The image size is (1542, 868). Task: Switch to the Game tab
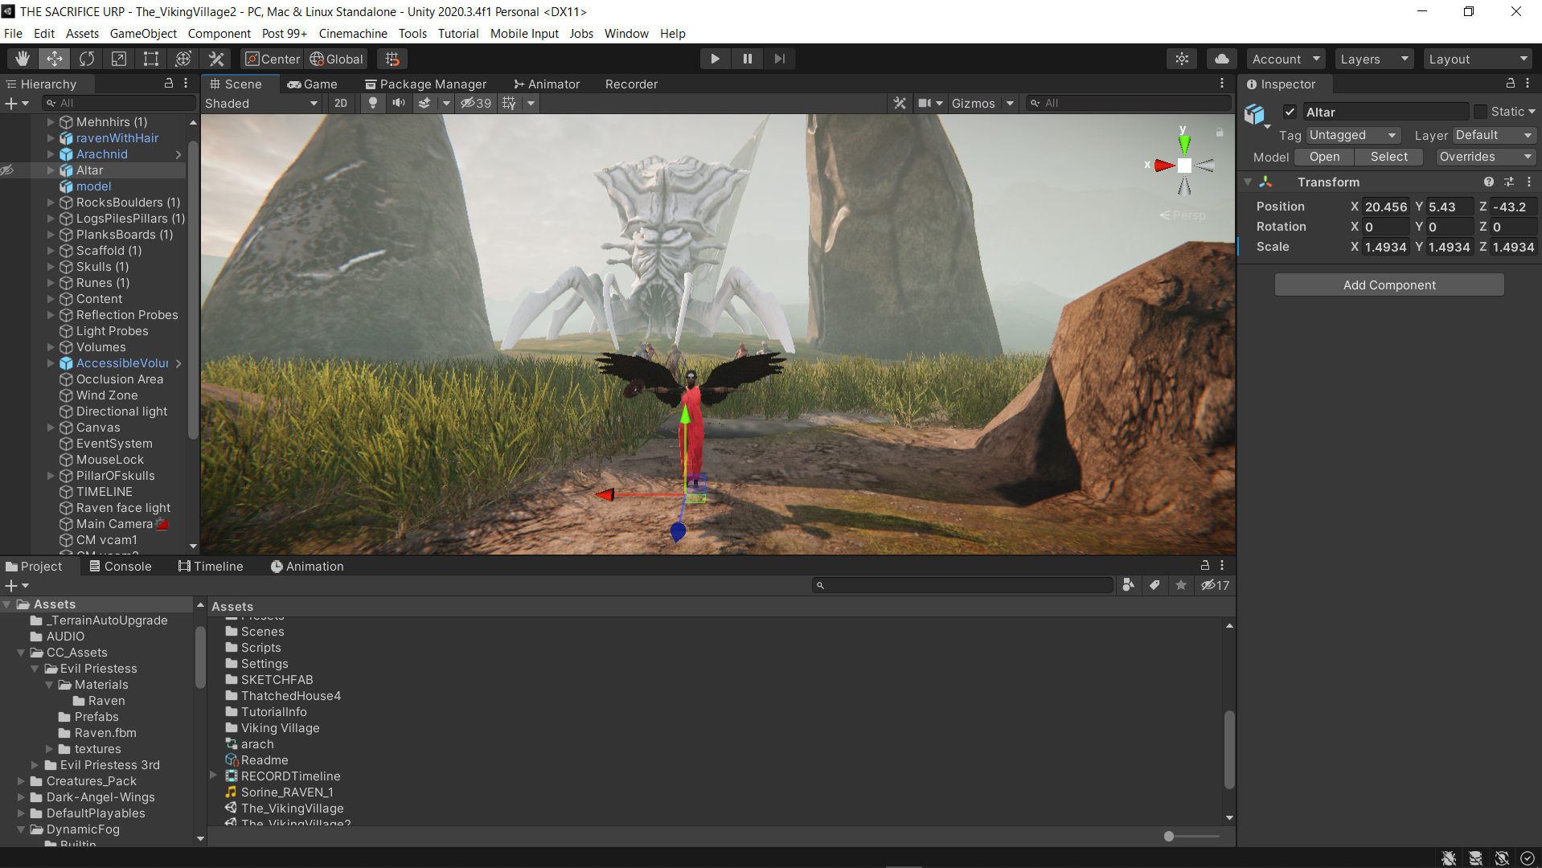click(312, 84)
